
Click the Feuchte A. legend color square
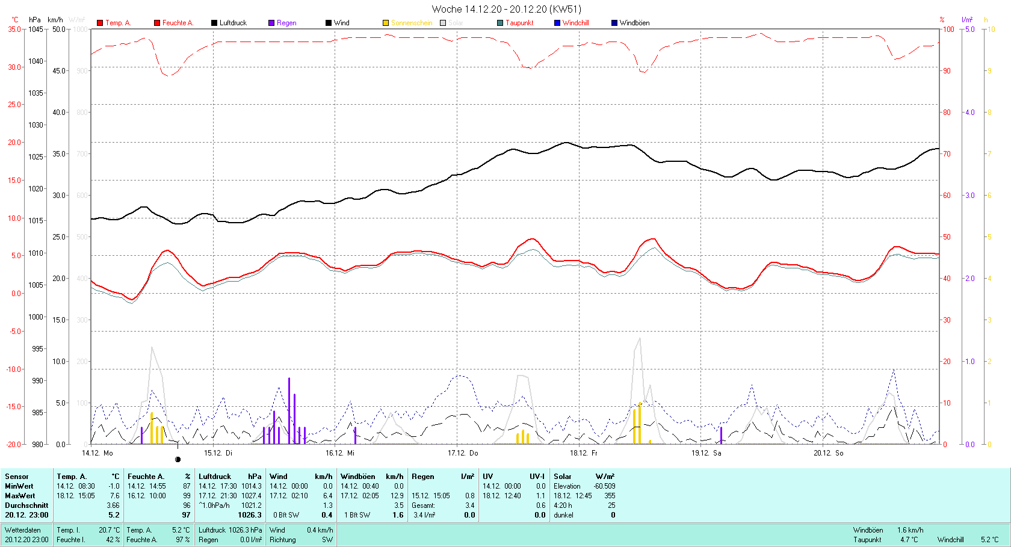point(157,23)
